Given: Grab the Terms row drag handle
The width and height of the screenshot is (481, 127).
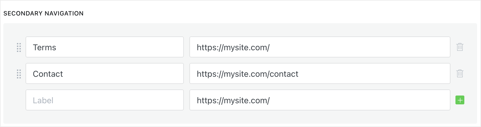Looking at the screenshot, I should [x=19, y=47].
